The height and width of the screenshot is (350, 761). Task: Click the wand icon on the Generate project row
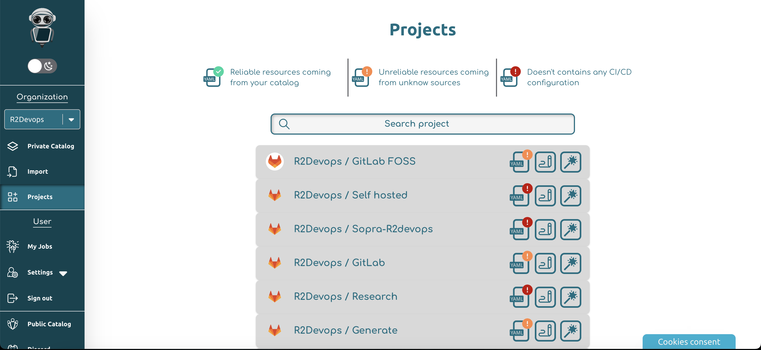[x=570, y=330]
